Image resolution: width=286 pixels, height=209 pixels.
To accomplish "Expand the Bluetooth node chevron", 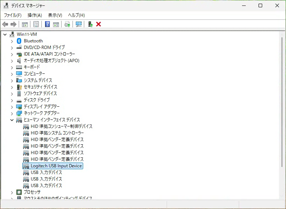I will point(12,41).
